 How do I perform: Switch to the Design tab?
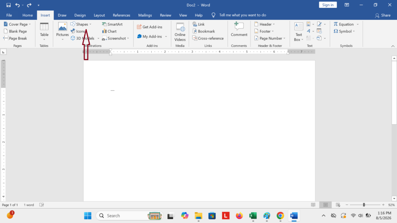point(80,15)
